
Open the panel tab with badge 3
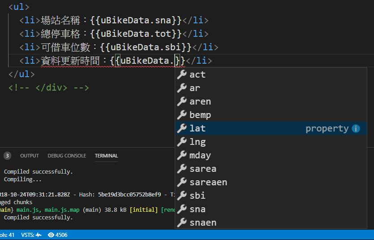coord(7,156)
